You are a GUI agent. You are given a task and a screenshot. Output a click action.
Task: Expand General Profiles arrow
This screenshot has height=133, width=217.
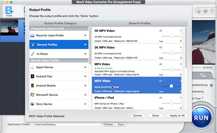click(x=85, y=44)
